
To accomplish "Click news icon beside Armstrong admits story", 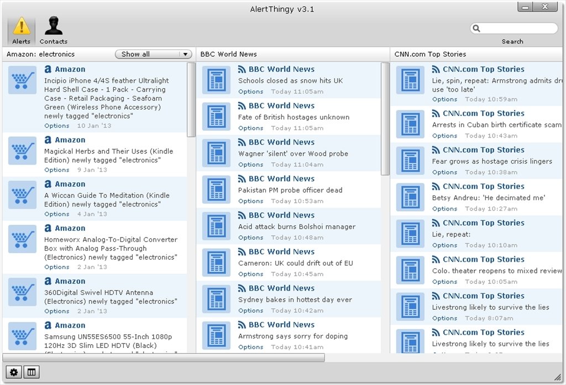I will pyautogui.click(x=410, y=80).
